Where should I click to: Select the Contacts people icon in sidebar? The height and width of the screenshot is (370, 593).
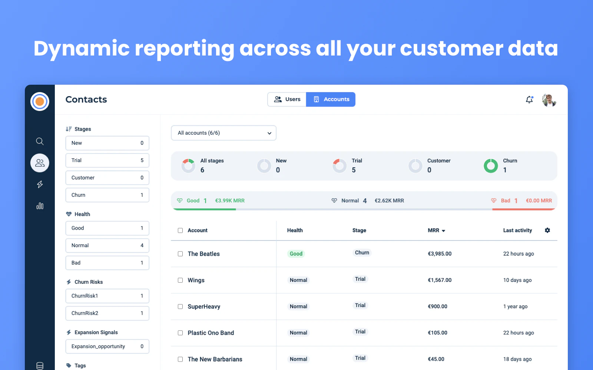point(40,163)
